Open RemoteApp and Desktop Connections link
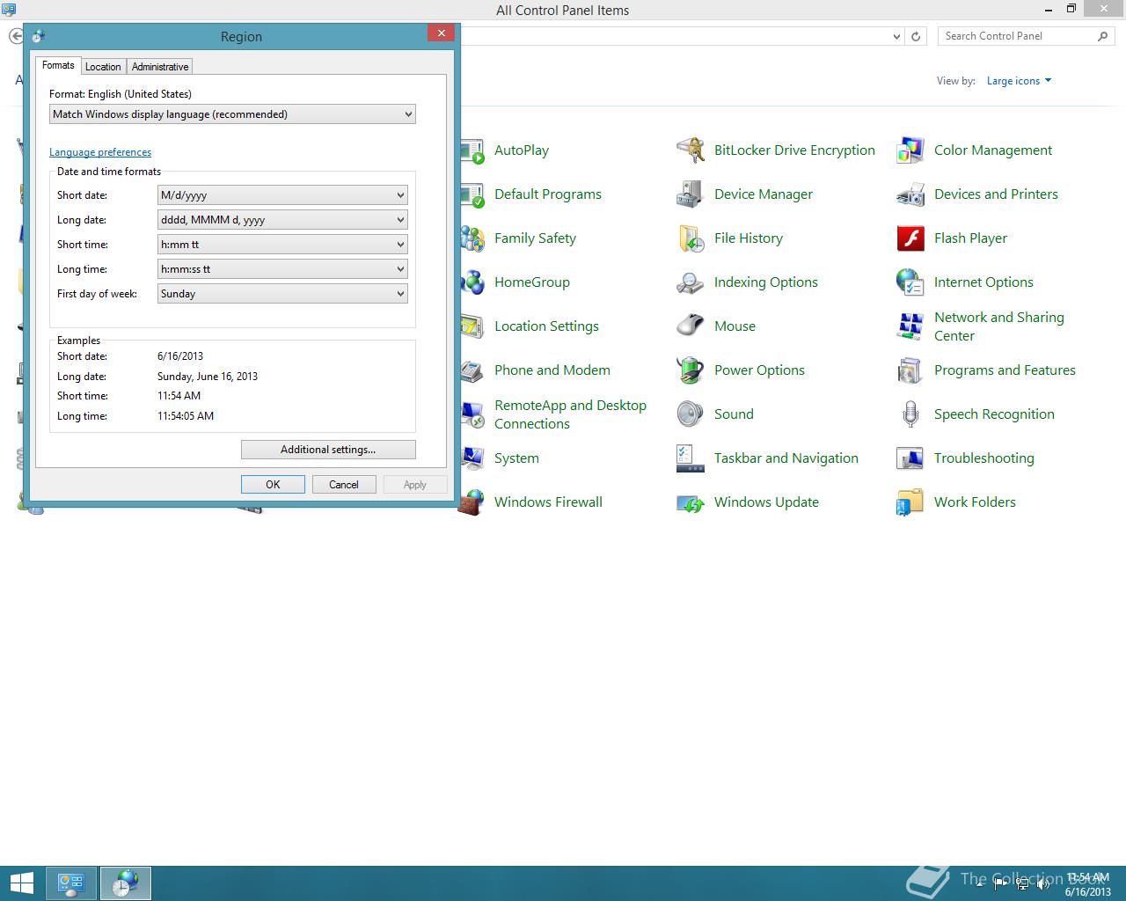This screenshot has width=1126, height=901. click(570, 414)
